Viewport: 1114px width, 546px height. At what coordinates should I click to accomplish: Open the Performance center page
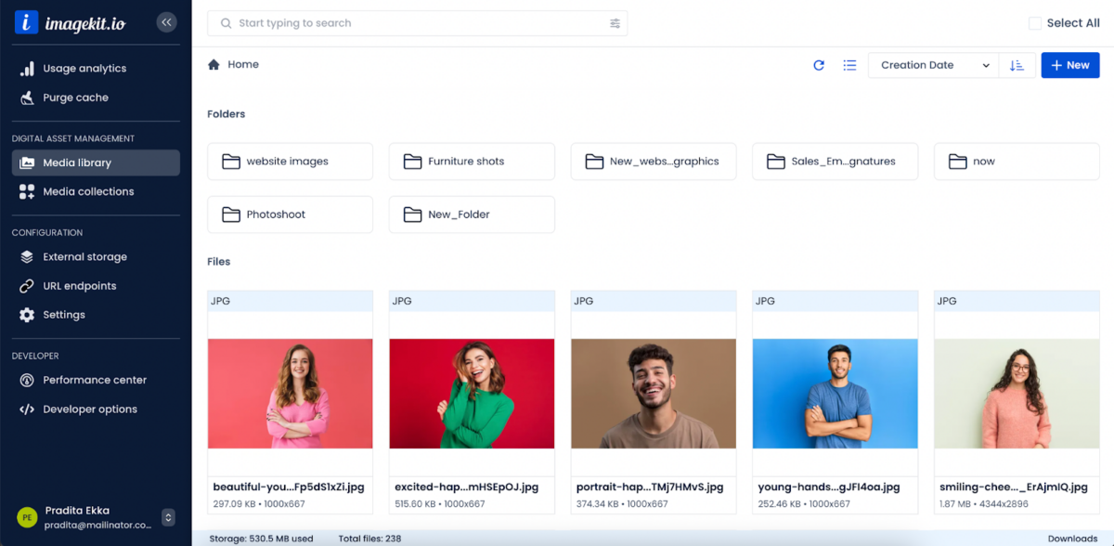tap(95, 380)
